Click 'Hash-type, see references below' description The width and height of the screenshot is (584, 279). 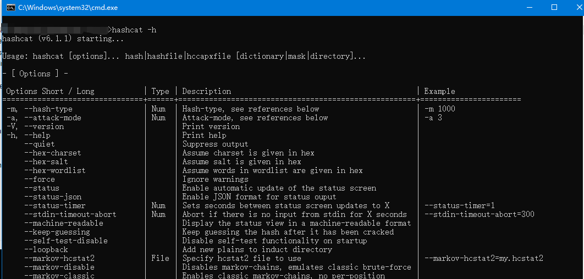[251, 109]
